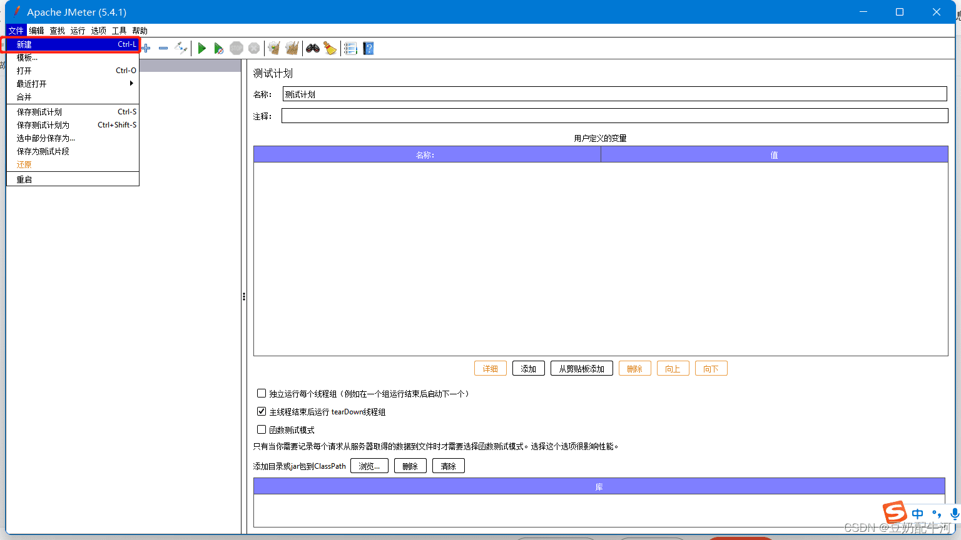Enable 独立运行每个线程组 checkbox
This screenshot has width=961, height=540.
pyautogui.click(x=262, y=393)
